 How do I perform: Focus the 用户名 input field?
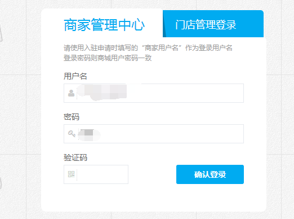tap(154, 93)
